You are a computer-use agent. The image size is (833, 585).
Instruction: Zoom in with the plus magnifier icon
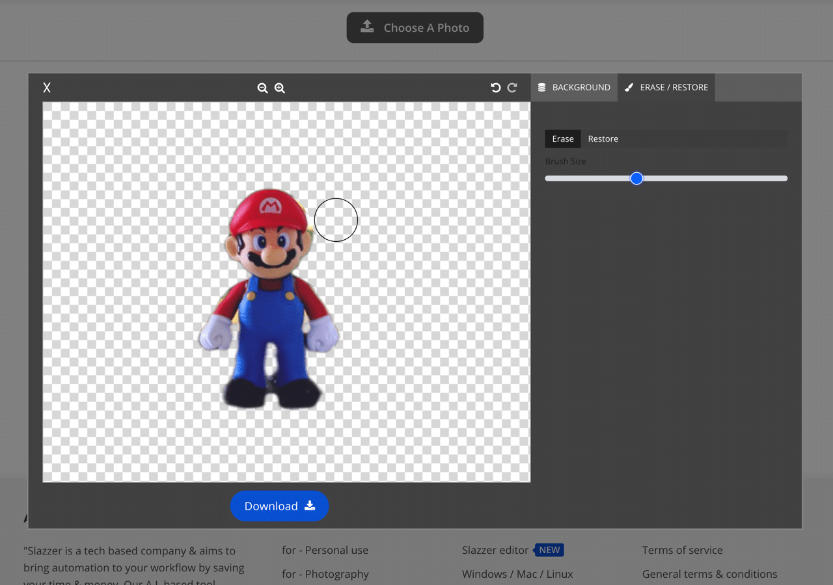(280, 88)
